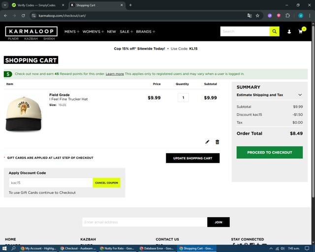315x252 pixels.
Task: Open Windows Start menu
Action: (4, 249)
